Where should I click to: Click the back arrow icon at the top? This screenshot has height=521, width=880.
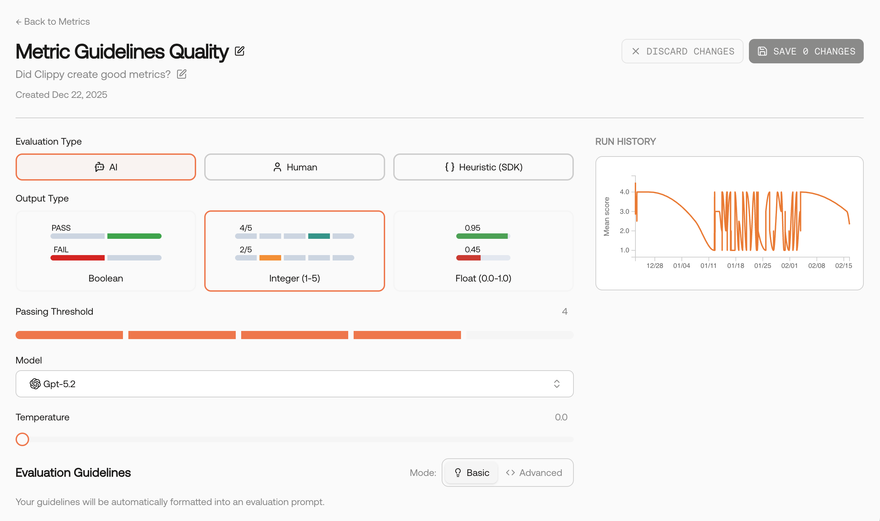19,22
